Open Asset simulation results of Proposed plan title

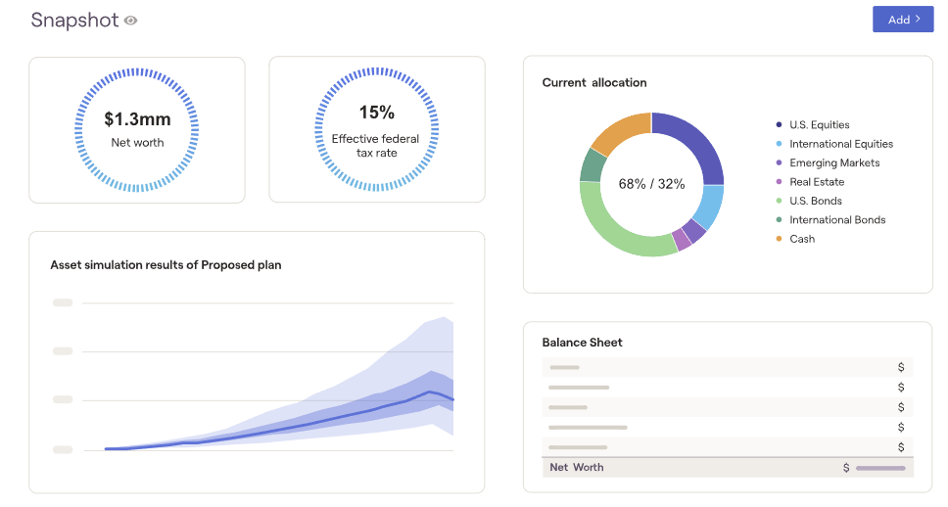tap(166, 265)
